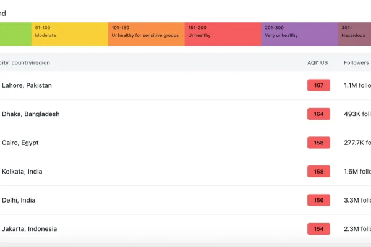This screenshot has width=371, height=247.
Task: Click the 167 AQI badge for Lahore
Action: (318, 85)
